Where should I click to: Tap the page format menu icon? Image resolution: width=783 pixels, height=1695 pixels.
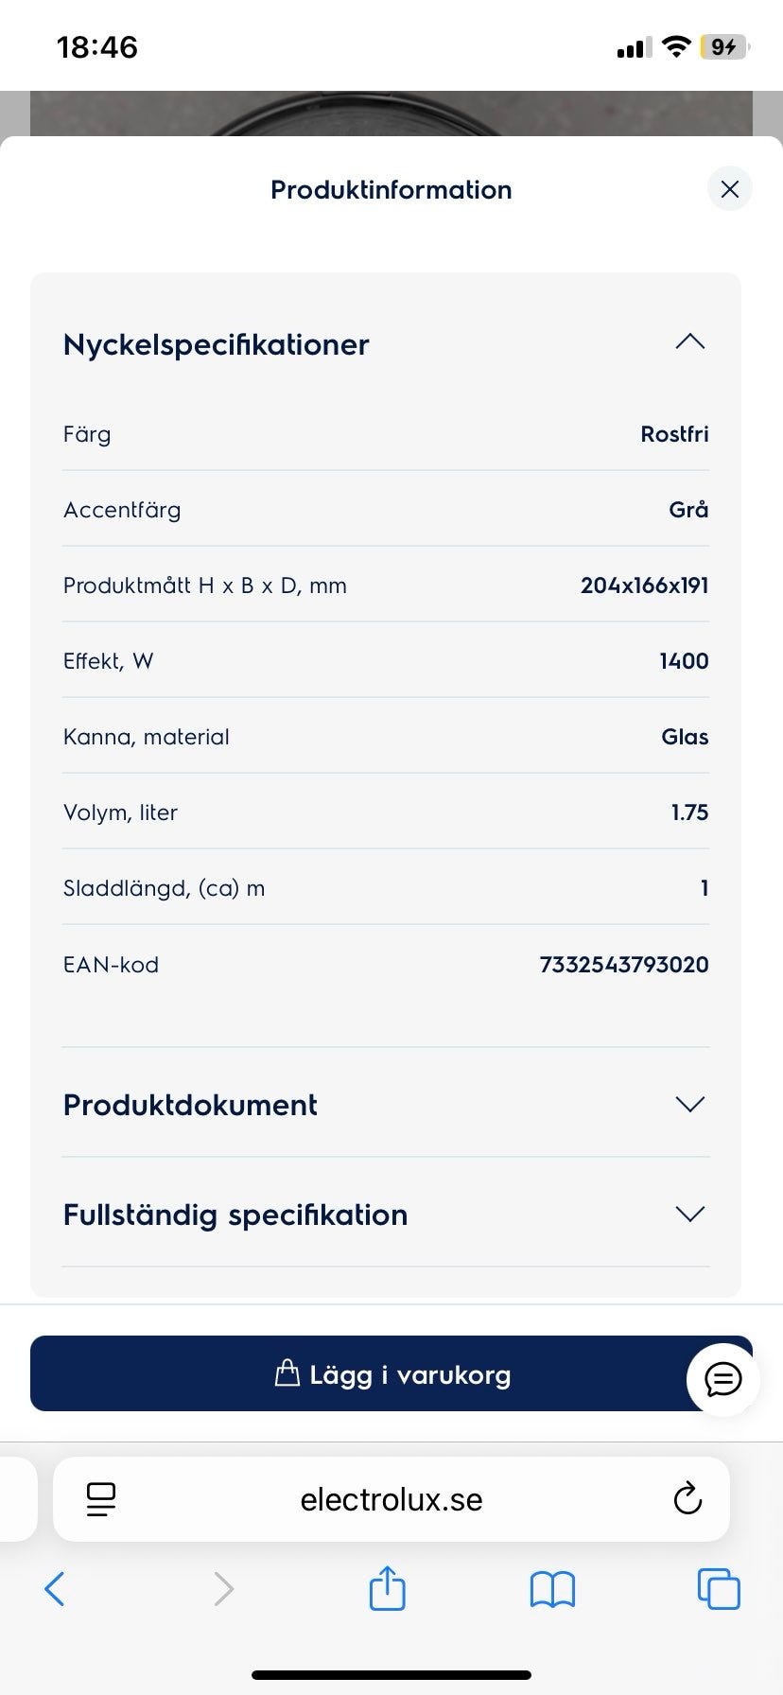[101, 1499]
